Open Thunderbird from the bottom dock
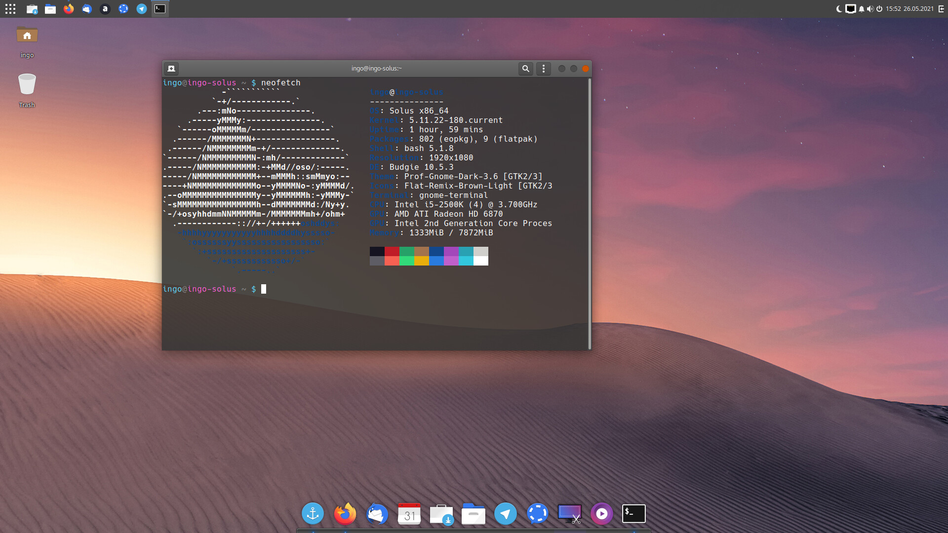Image resolution: width=948 pixels, height=533 pixels. click(x=377, y=514)
